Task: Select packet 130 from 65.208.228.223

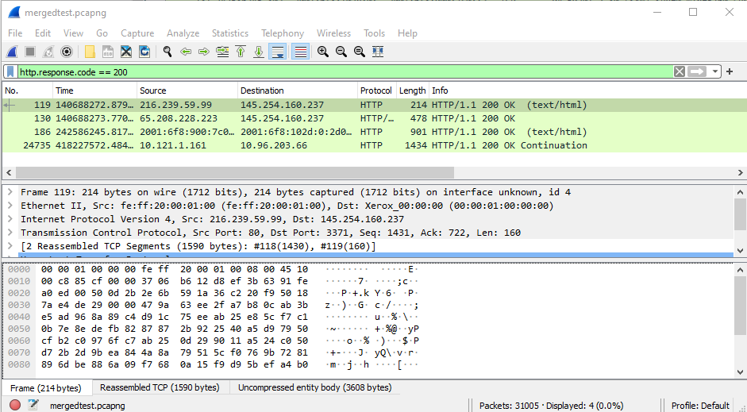Action: pos(373,118)
